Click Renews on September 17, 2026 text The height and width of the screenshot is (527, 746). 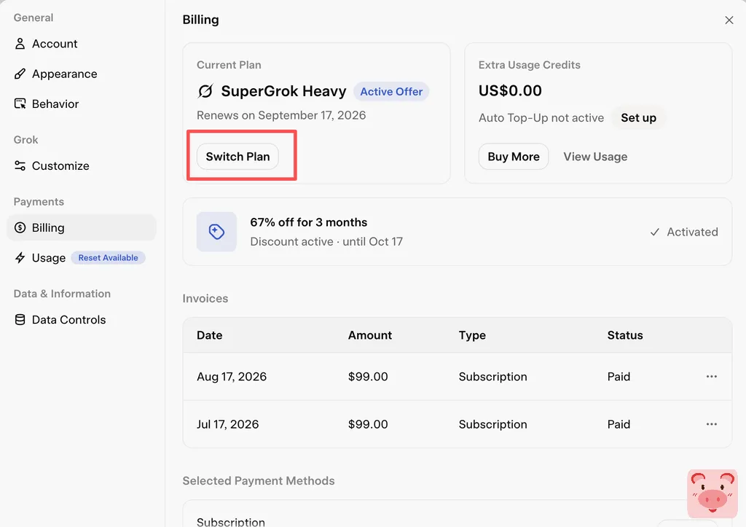[281, 115]
